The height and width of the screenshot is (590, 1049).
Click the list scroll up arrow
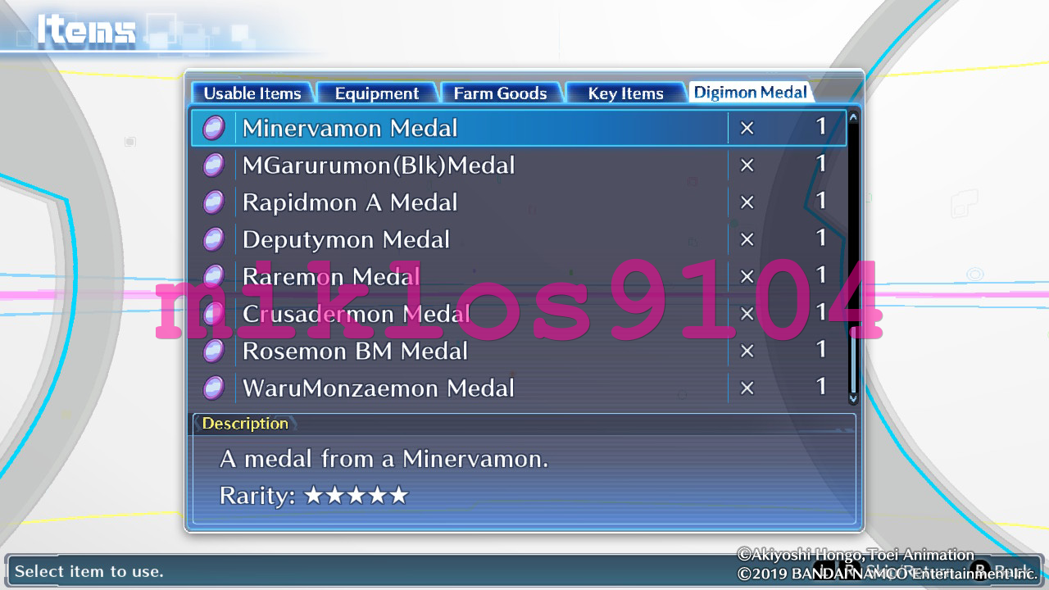click(853, 117)
